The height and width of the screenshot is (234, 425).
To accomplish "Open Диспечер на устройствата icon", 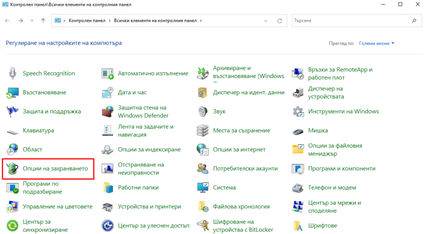I will 298,93.
